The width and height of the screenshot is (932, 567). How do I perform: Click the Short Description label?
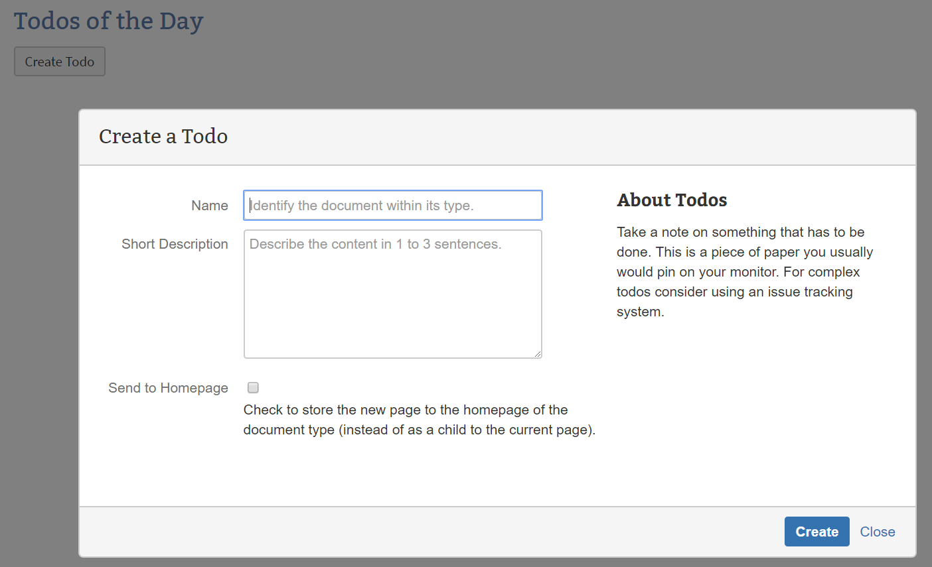pyautogui.click(x=175, y=244)
